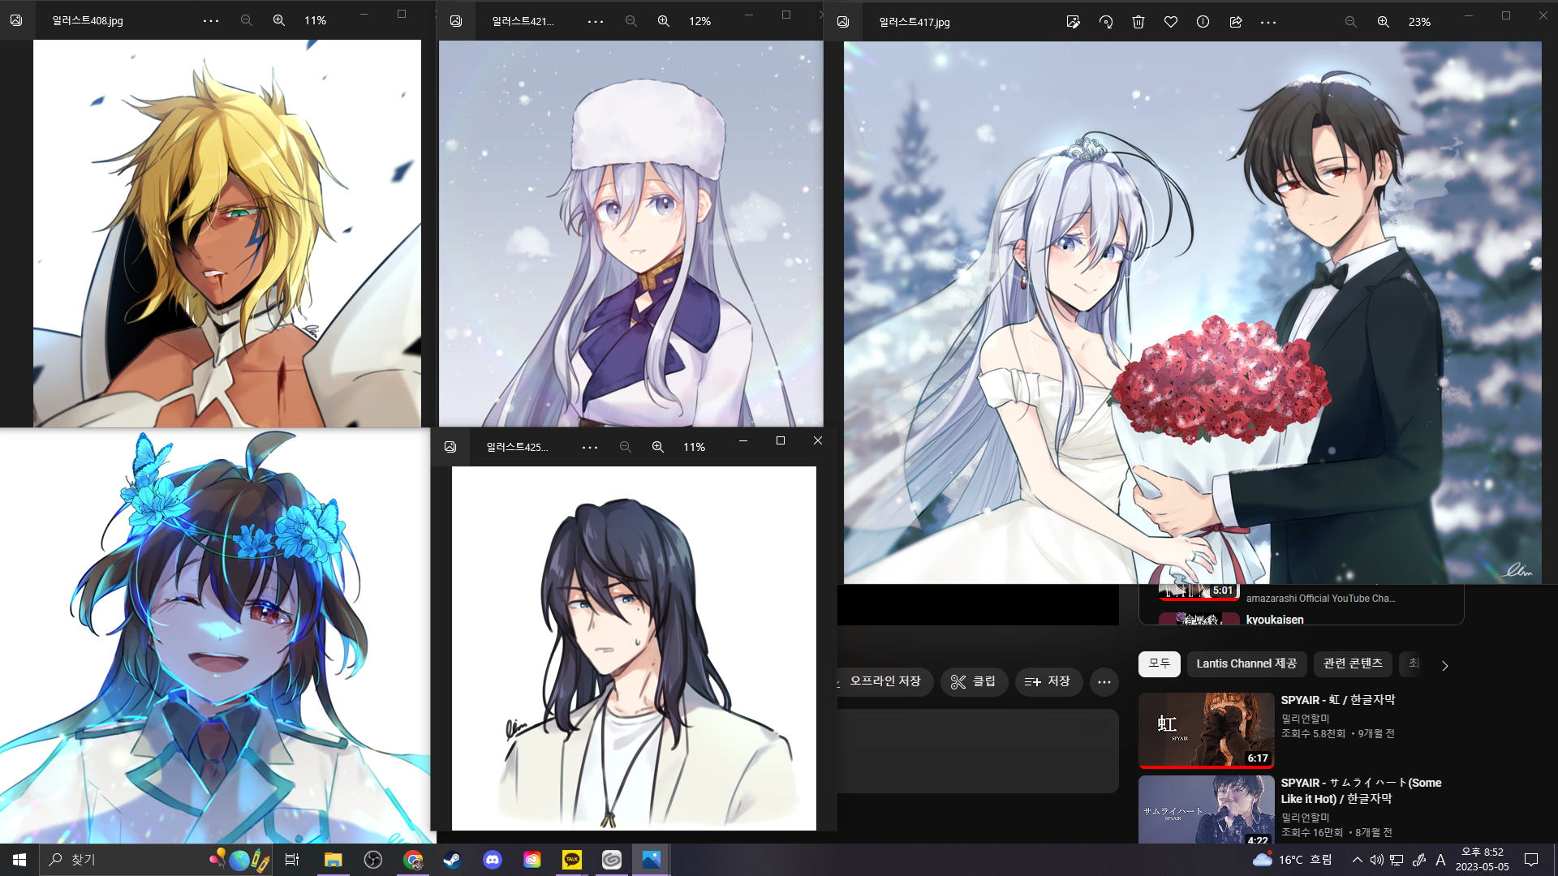Zoom in on 일러스트425 window
This screenshot has width=1558, height=876.
(657, 447)
